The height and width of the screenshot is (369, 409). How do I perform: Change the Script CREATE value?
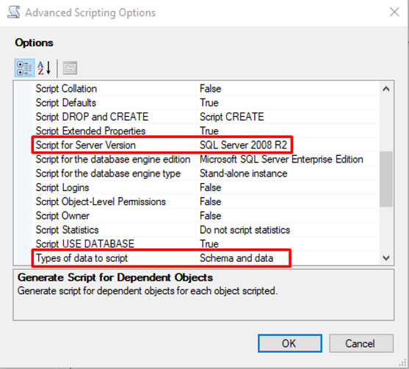click(x=288, y=117)
